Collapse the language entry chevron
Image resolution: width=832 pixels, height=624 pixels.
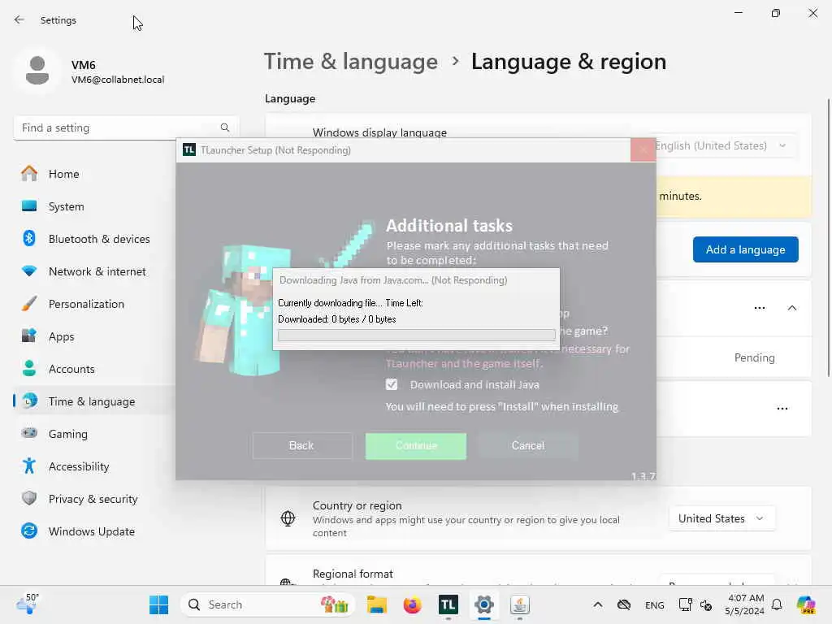(x=791, y=308)
